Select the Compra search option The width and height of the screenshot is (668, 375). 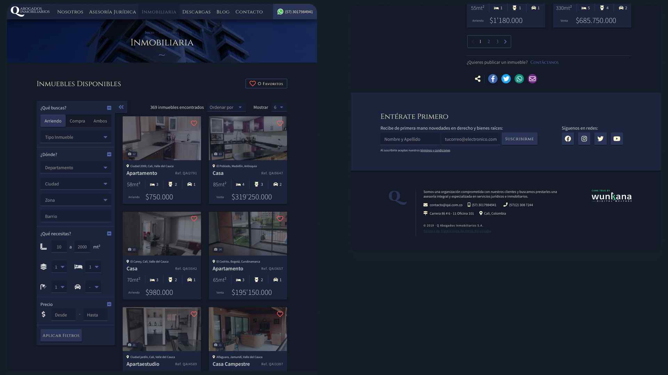coord(77,121)
